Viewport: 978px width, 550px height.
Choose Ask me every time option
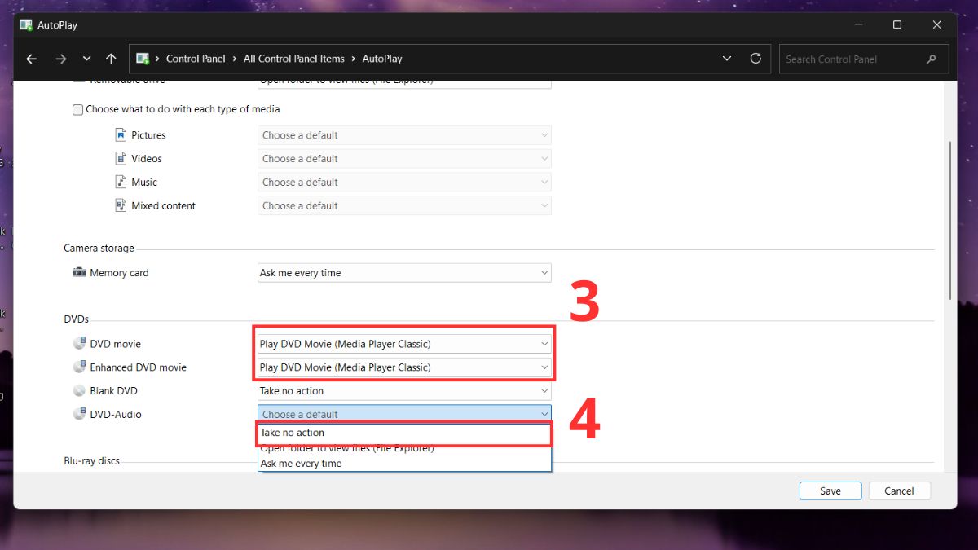[x=404, y=464]
